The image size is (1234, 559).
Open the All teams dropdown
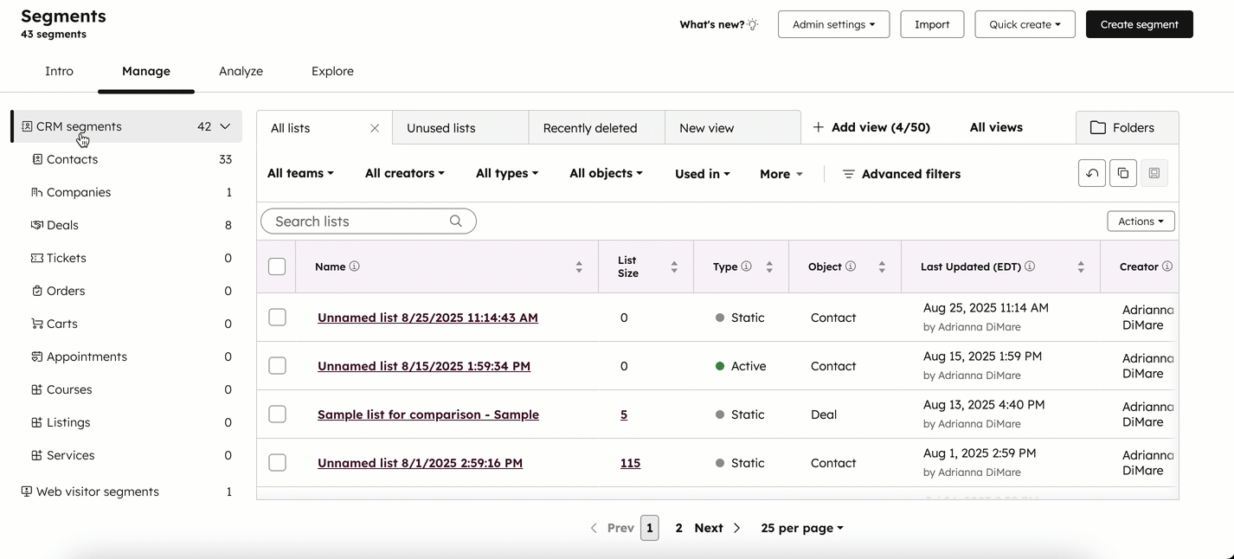point(299,173)
